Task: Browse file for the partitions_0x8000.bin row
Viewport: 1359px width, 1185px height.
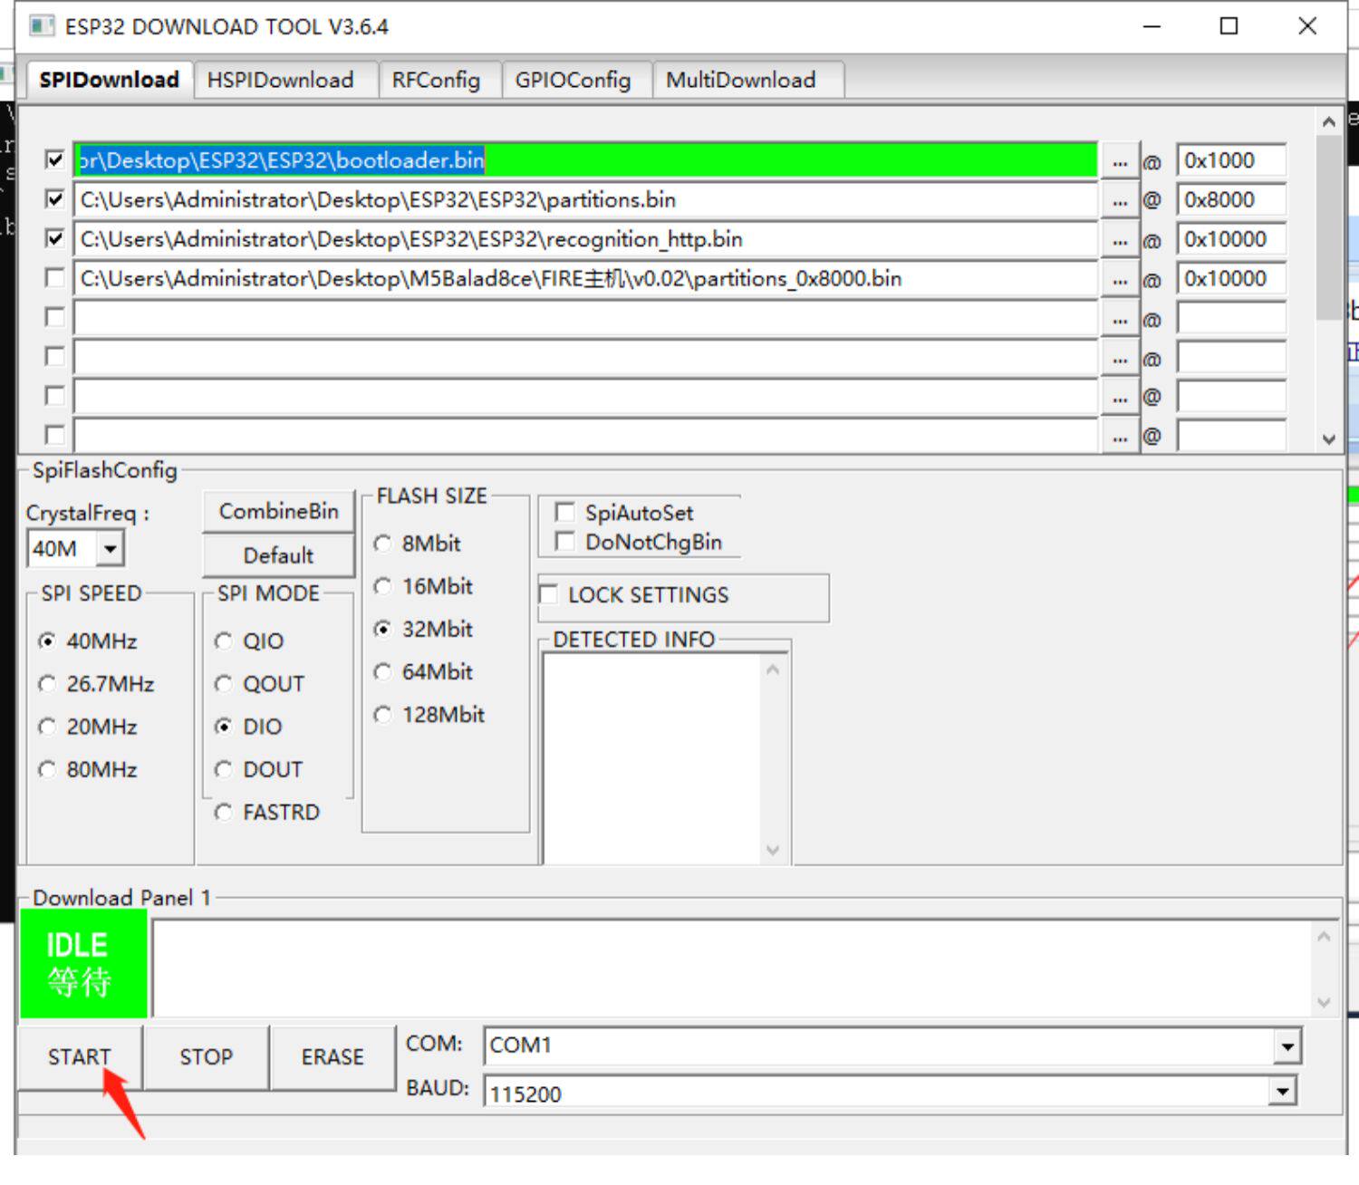Action: click(1120, 279)
